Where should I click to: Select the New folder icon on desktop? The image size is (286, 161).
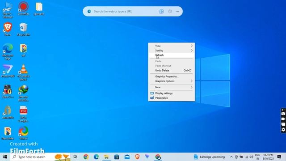pos(8,133)
